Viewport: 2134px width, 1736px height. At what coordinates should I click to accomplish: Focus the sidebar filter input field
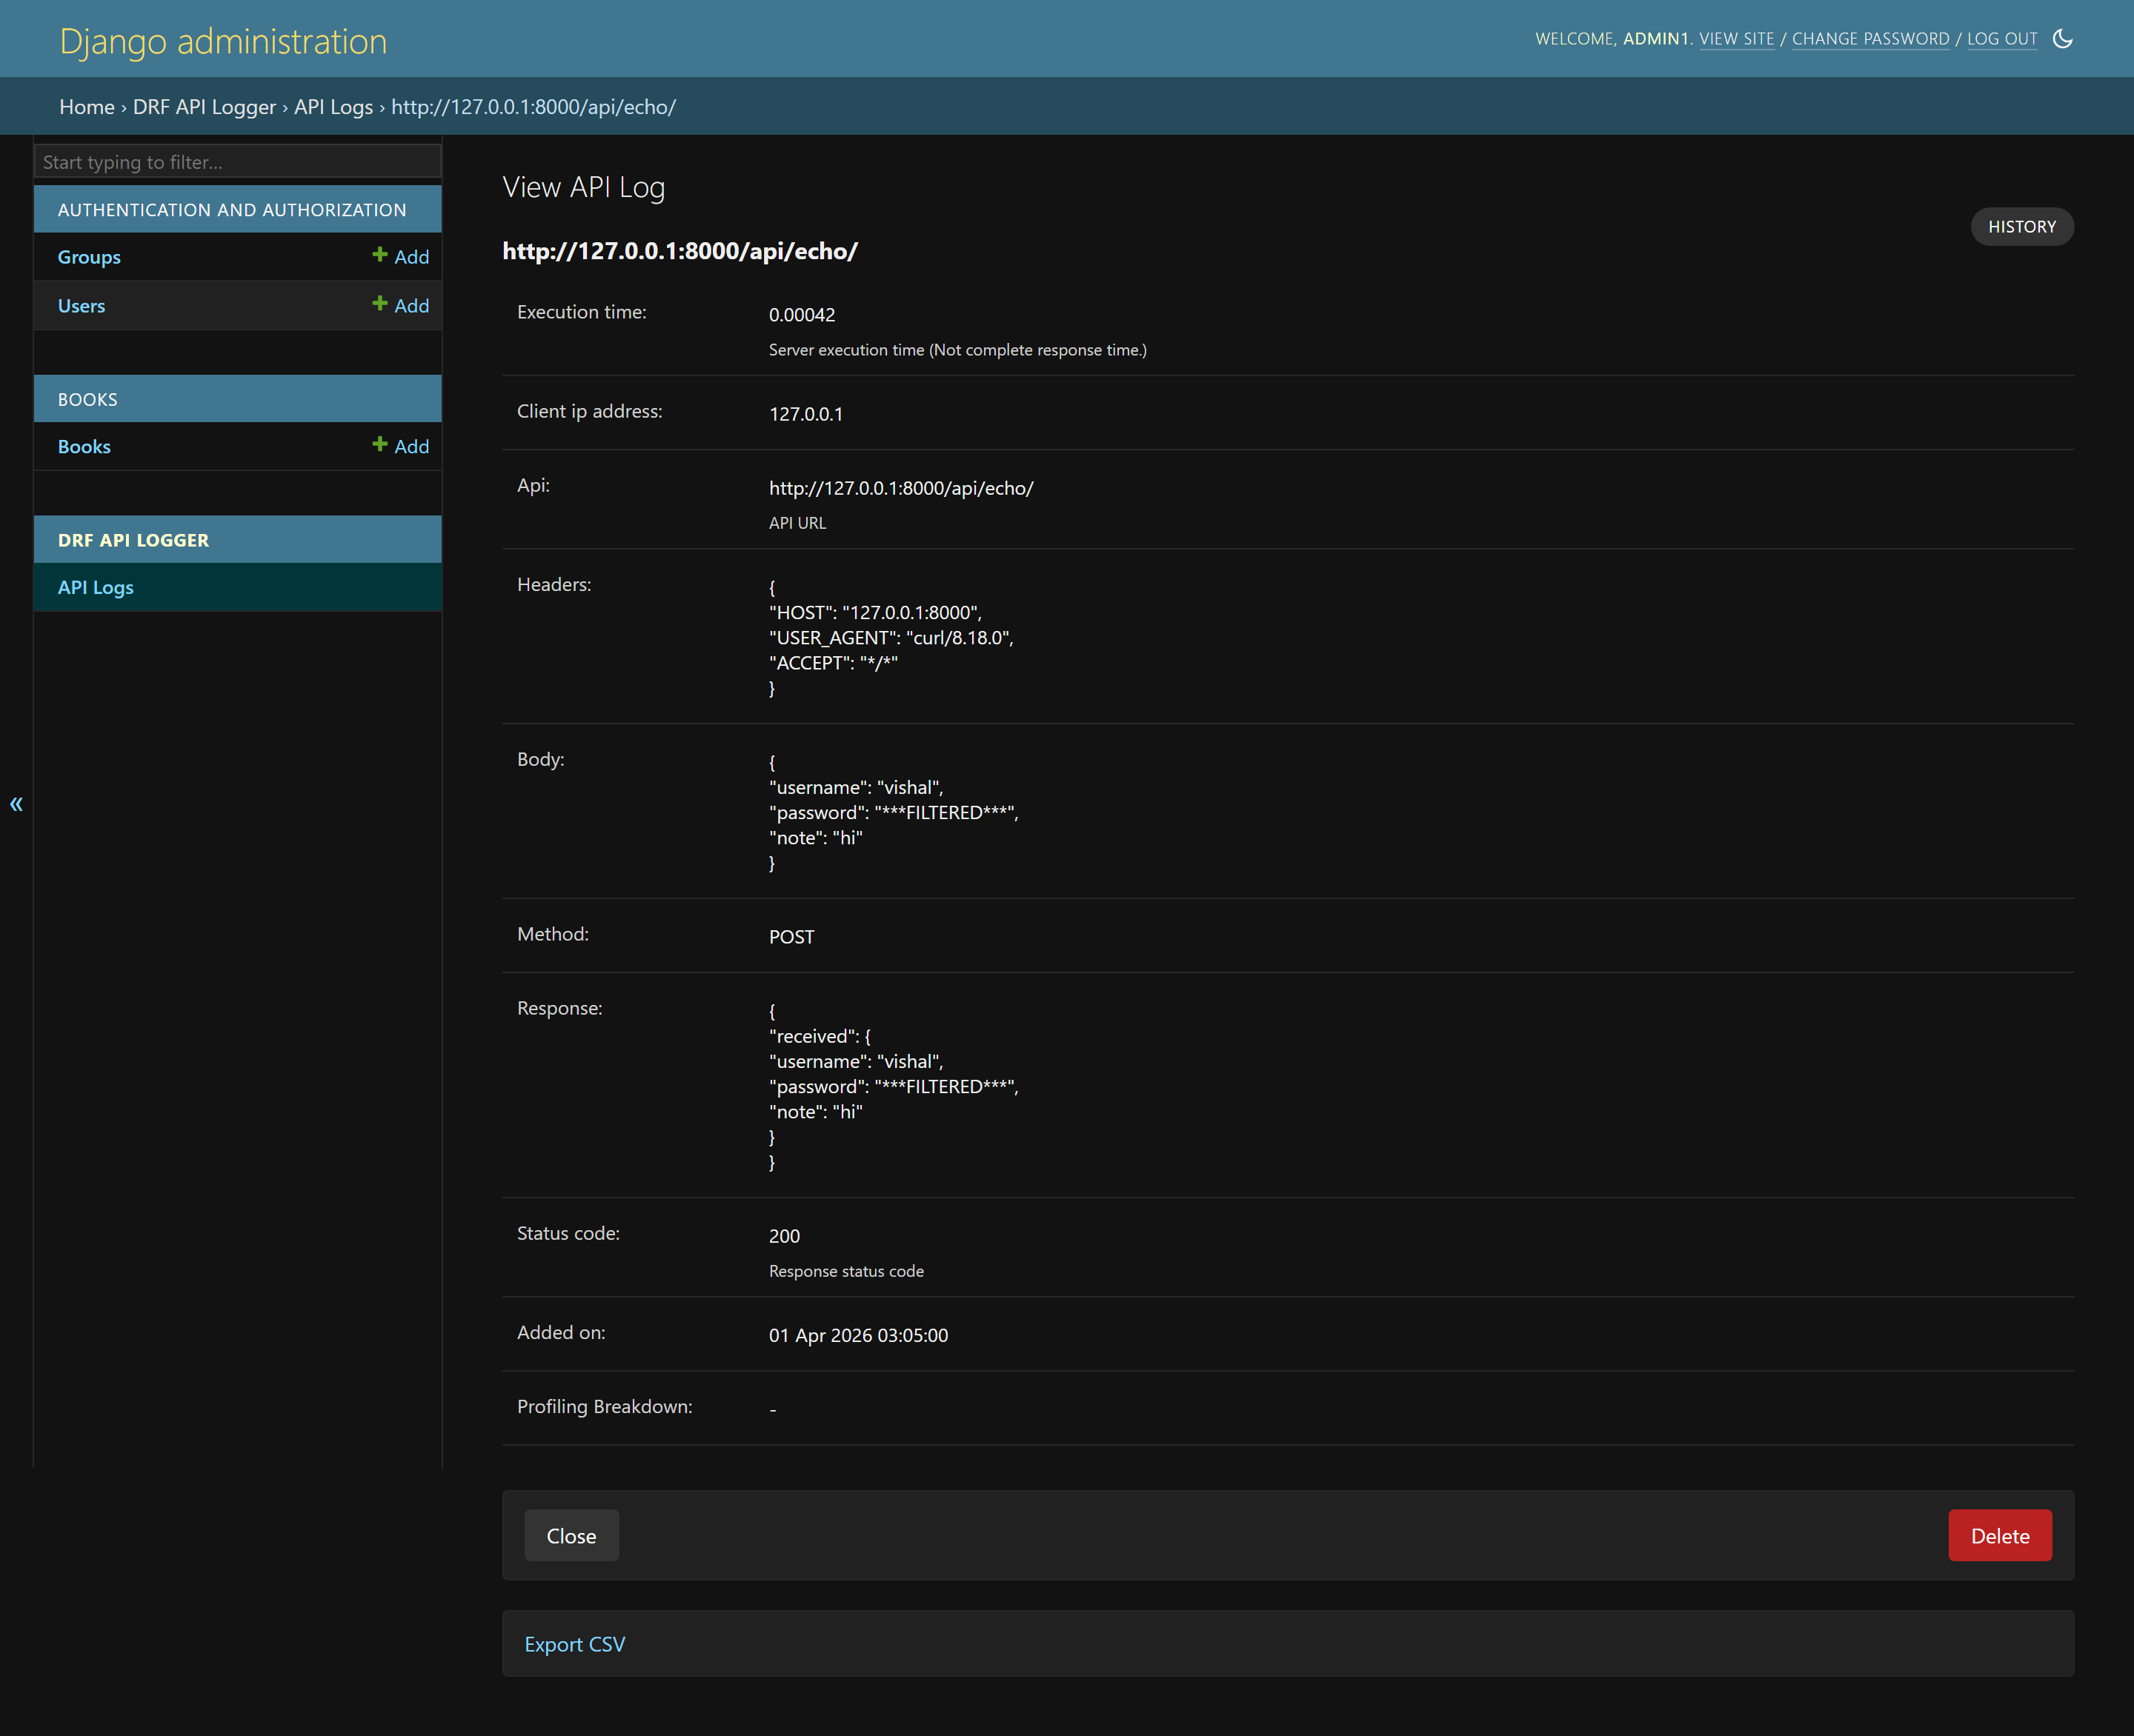(237, 162)
